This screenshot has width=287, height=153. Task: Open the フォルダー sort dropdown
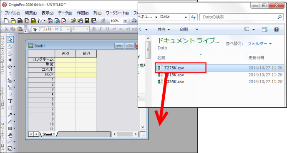point(260,44)
